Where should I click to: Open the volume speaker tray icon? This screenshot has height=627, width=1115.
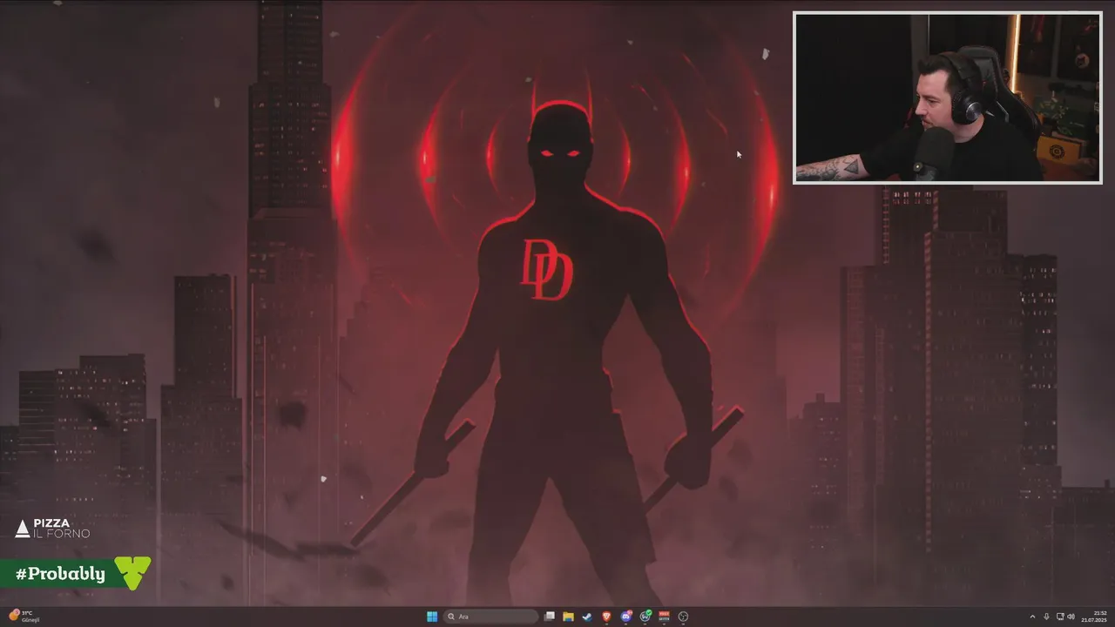pos(1071,617)
